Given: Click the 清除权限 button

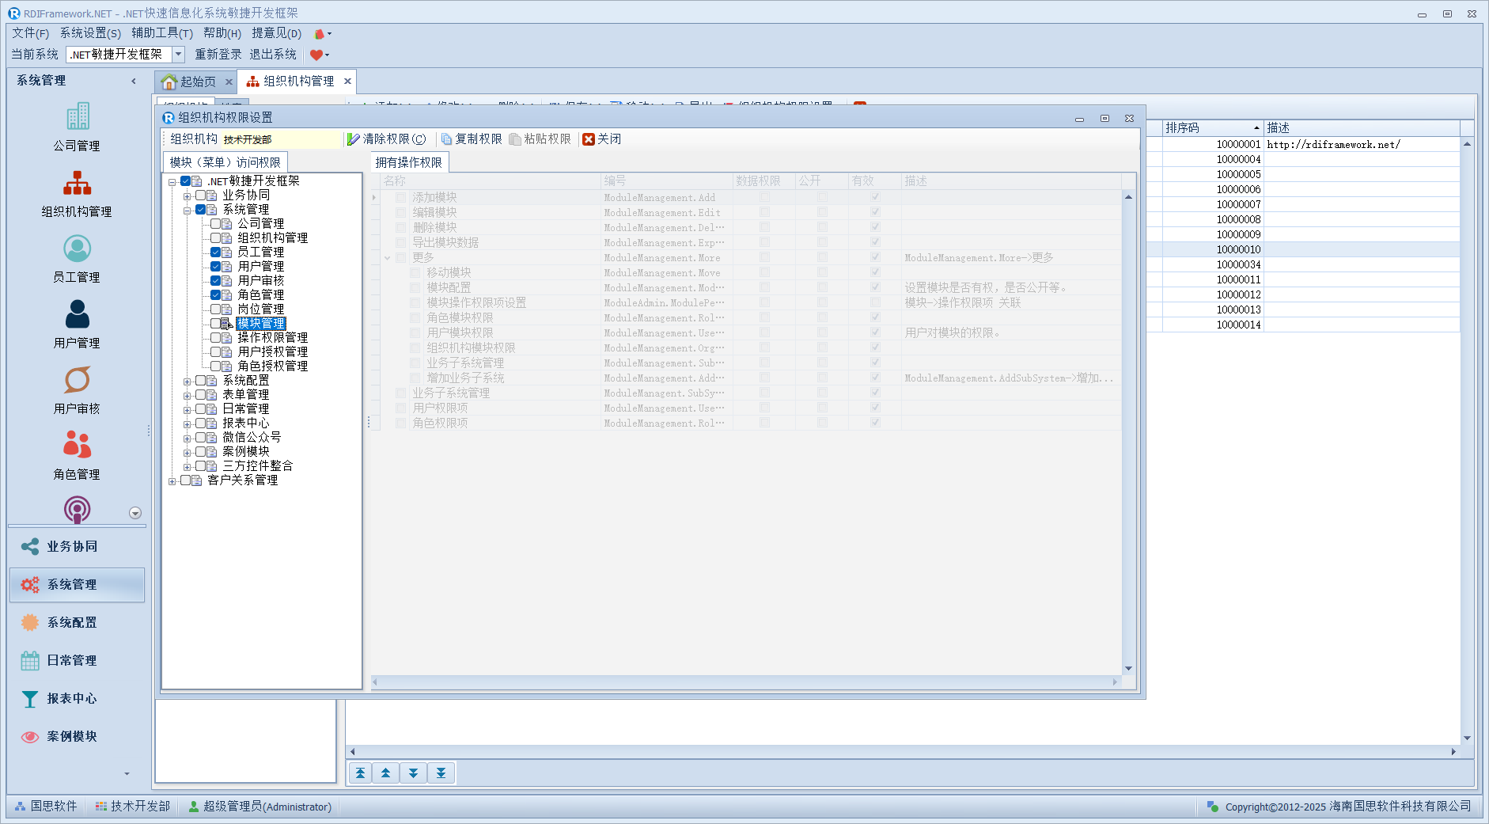Looking at the screenshot, I should point(387,139).
